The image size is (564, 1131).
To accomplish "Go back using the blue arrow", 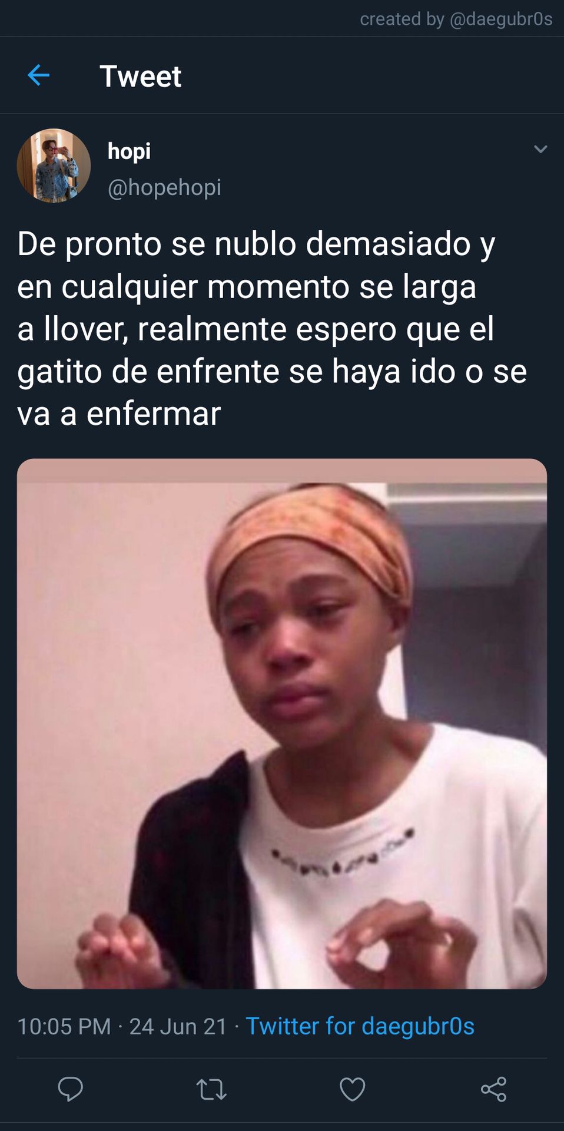I will point(38,75).
